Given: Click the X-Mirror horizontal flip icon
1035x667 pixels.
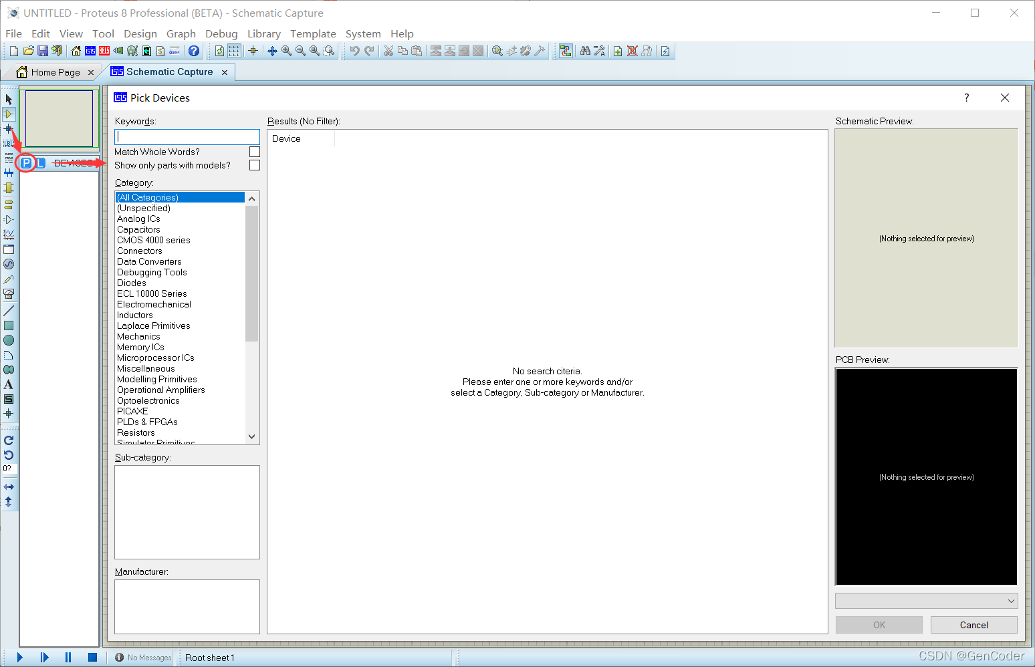Looking at the screenshot, I should (x=9, y=487).
